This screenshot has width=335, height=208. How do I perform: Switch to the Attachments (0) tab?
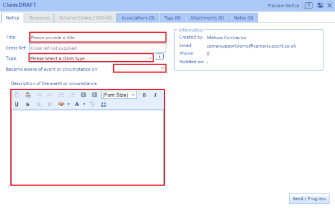207,18
